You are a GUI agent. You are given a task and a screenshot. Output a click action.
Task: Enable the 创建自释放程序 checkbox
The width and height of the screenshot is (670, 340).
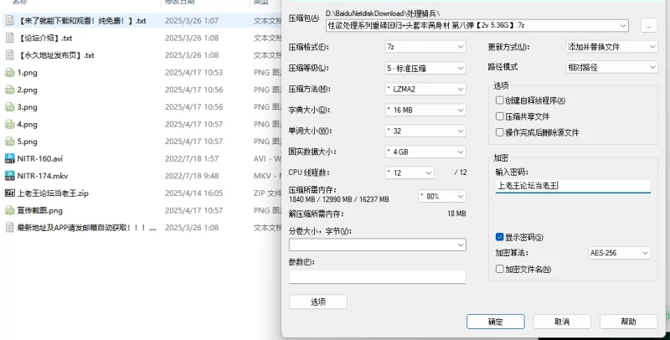tap(500, 100)
